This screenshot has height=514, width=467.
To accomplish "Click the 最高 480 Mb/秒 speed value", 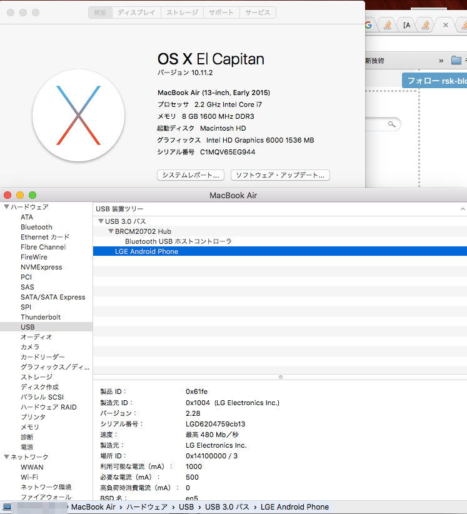I will [212, 435].
